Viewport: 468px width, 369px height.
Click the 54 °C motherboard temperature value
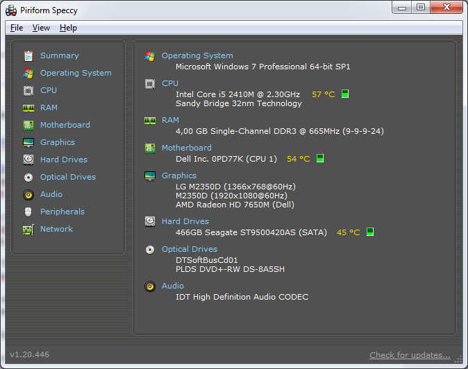click(298, 159)
